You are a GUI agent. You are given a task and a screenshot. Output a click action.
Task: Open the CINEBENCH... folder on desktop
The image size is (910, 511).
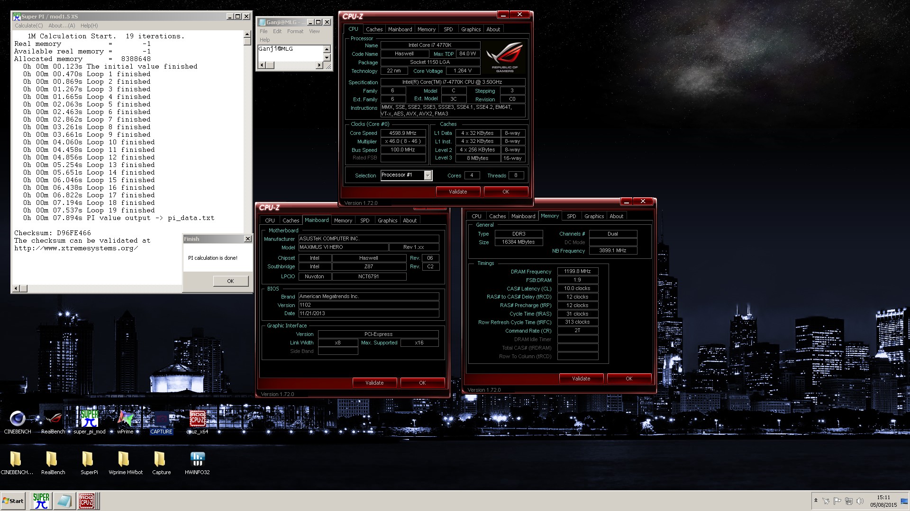pos(17,462)
